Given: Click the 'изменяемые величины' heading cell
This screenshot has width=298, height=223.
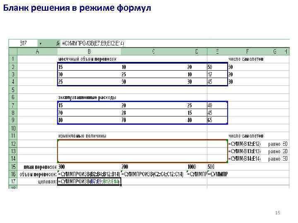Looking at the screenshot, I should click(82, 136).
